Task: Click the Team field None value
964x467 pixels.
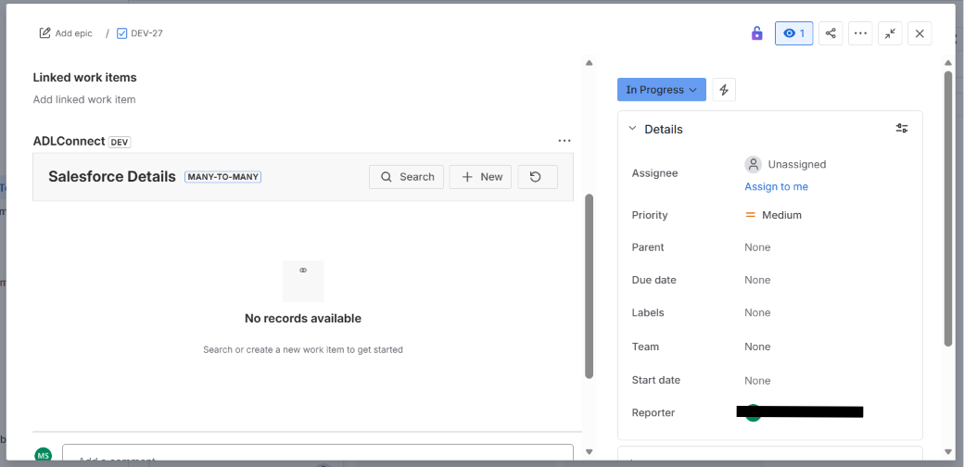Action: [757, 347]
